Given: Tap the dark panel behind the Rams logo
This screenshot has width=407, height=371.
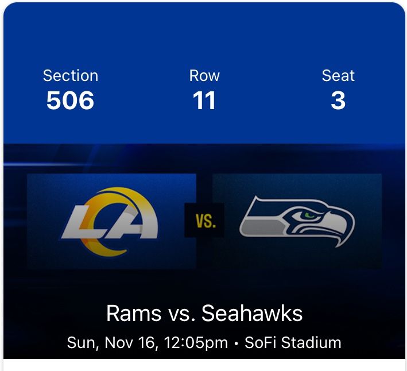Looking at the screenshot, I should click(46, 253).
